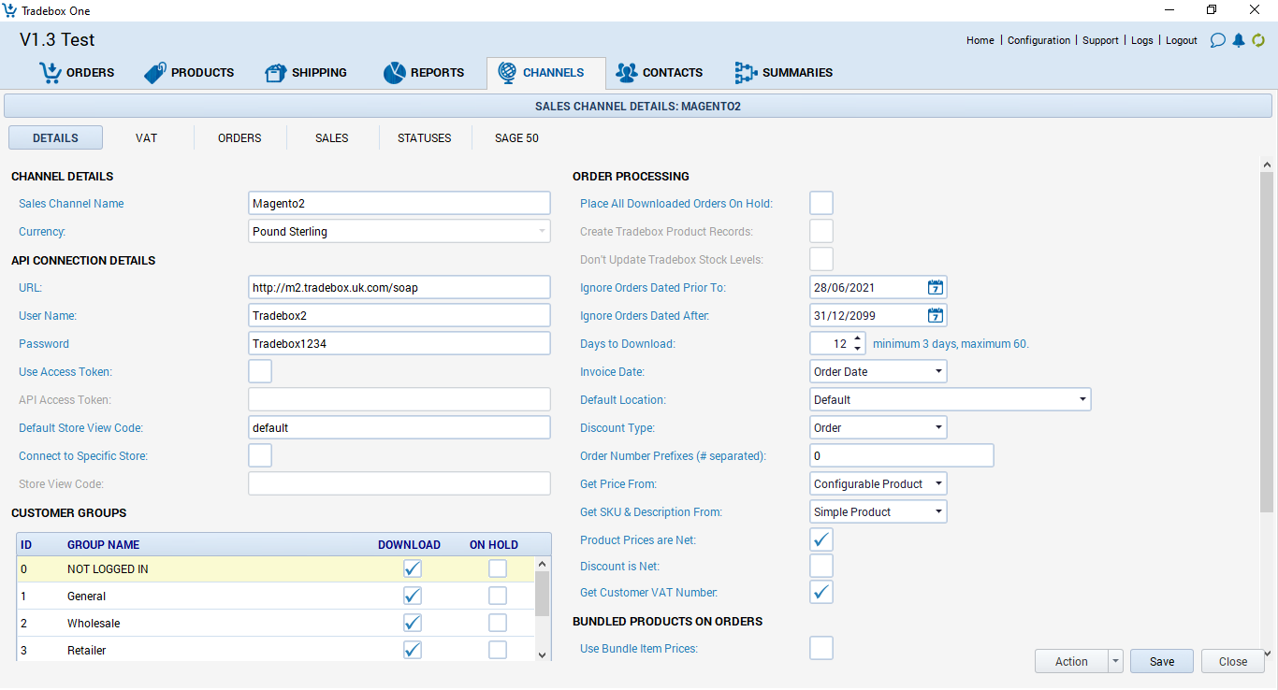The image size is (1278, 690).
Task: Click the Contacts people icon
Action: coord(627,72)
